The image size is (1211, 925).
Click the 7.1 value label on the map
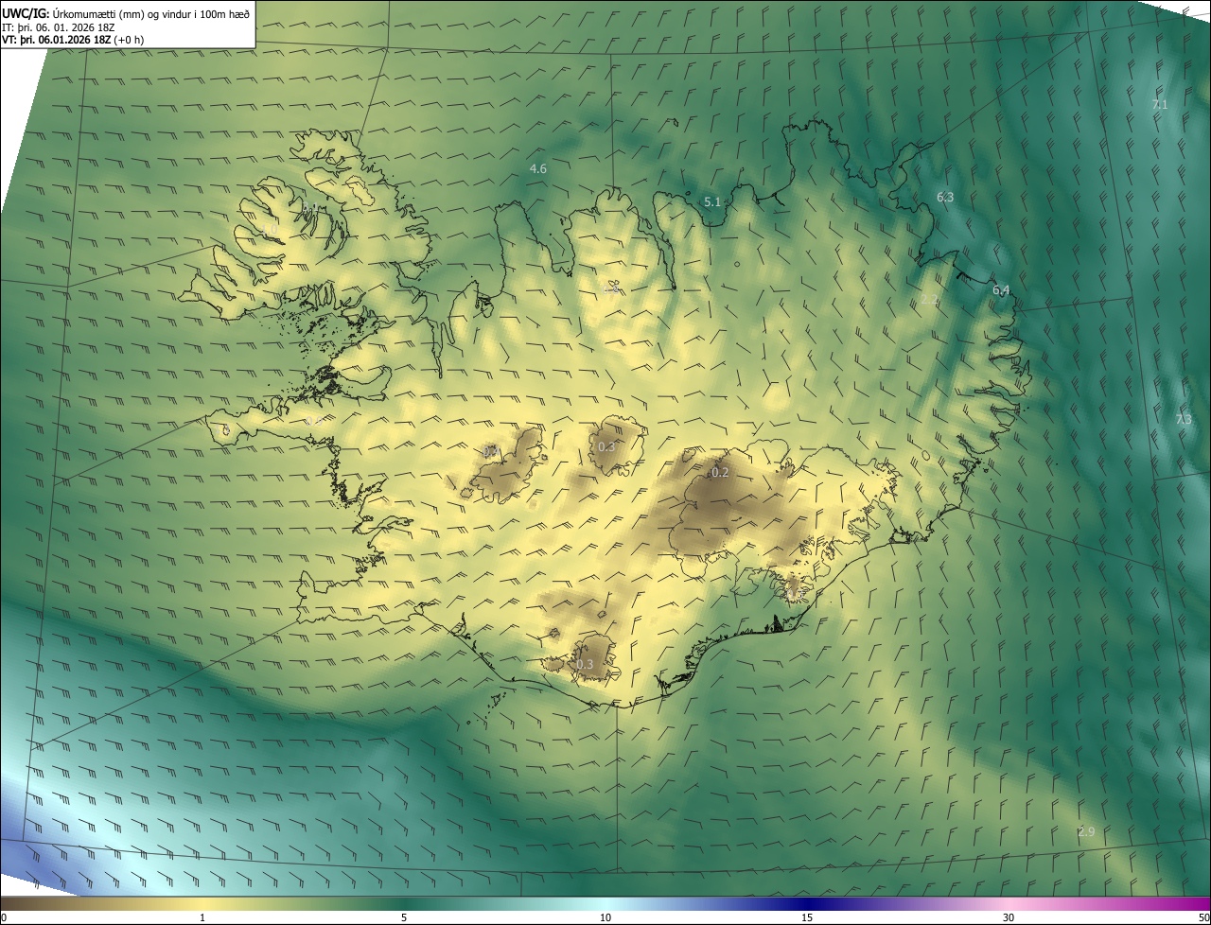tap(1160, 105)
